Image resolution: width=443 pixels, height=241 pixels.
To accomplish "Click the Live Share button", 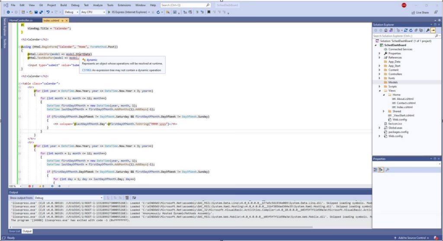I will [420, 12].
